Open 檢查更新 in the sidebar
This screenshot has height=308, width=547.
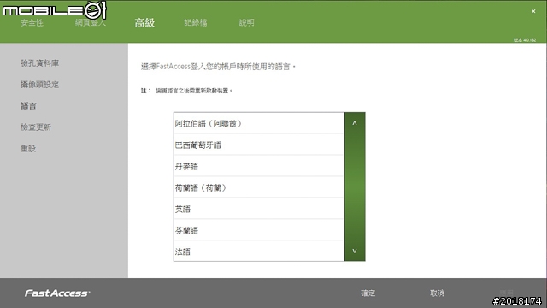[36, 127]
